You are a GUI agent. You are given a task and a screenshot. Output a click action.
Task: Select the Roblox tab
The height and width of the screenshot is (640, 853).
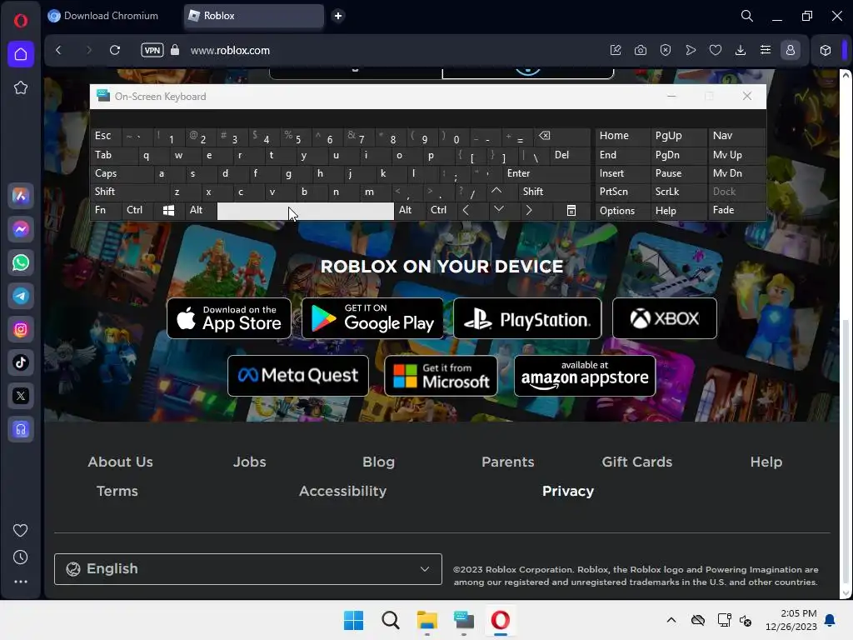(254, 16)
